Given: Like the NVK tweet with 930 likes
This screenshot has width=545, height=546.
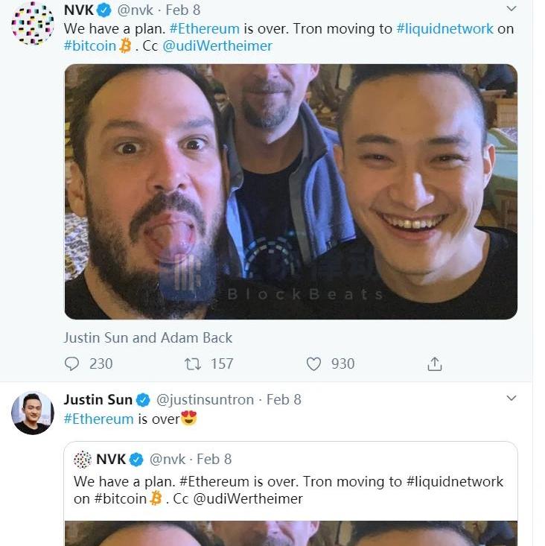Looking at the screenshot, I should (x=314, y=364).
